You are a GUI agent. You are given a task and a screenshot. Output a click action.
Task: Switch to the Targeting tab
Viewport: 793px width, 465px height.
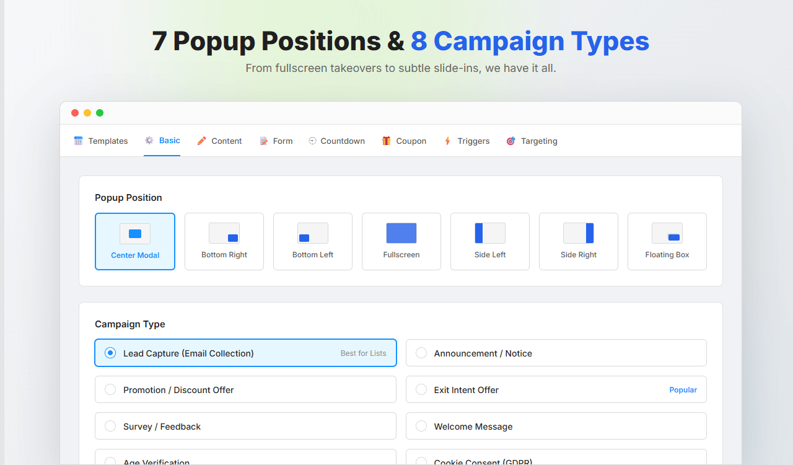click(x=532, y=141)
